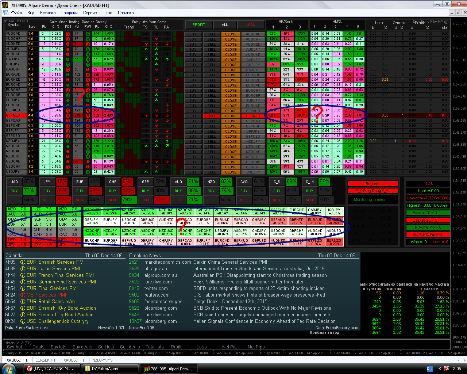The image size is (467, 374).
Task: Click the Lock = 0.00 field
Action: click(x=428, y=191)
